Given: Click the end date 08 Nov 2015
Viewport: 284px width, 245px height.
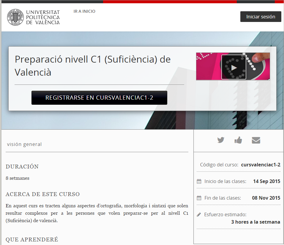Looking at the screenshot, I should pyautogui.click(x=266, y=198).
